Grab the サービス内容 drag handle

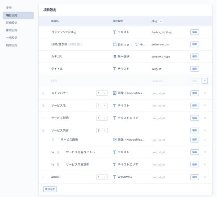point(43,130)
